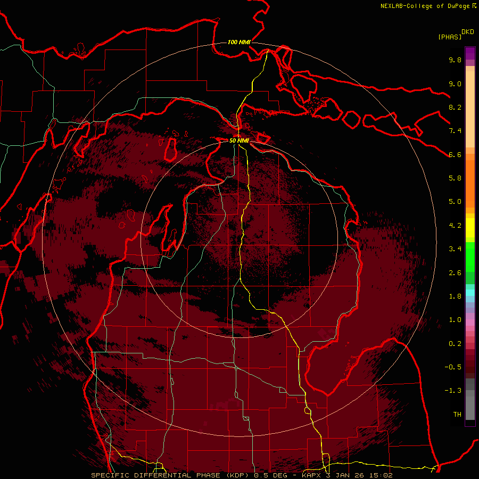This screenshot has height=479, width=479.
Task: Click the [PHAS] legend label
Action: click(x=450, y=37)
